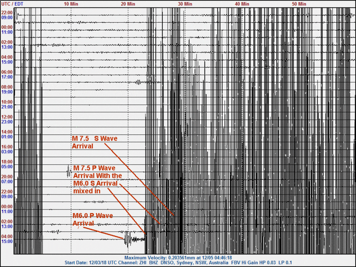Click the 50 Min time axis marker

(x=299, y=4)
